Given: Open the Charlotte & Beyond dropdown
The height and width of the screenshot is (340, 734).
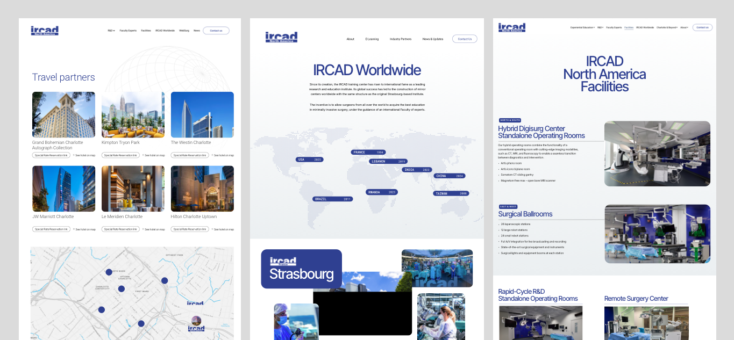Looking at the screenshot, I should (667, 27).
